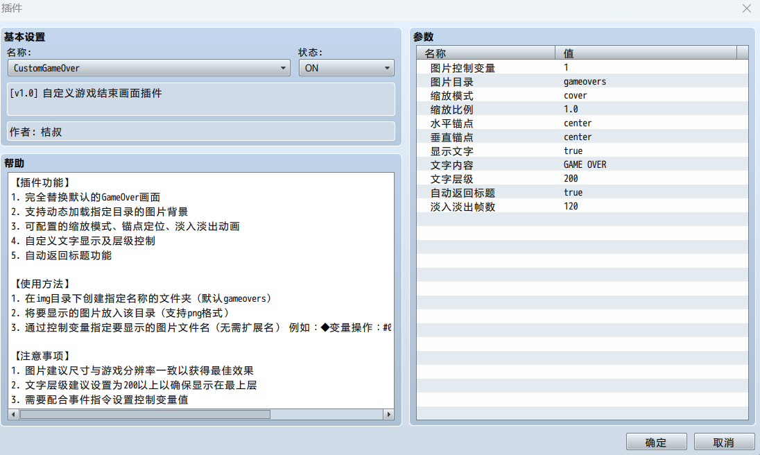This screenshot has height=455, width=760.
Task: Select the 文字内容 parameter name
Action: pyautogui.click(x=451, y=165)
